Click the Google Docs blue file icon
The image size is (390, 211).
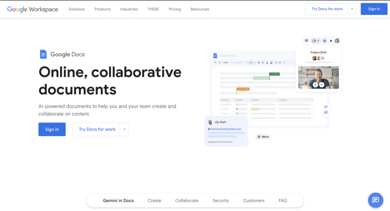(43, 54)
